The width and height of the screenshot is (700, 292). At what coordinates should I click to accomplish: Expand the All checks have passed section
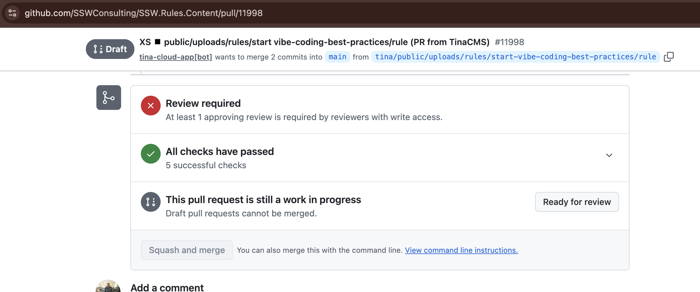click(x=609, y=155)
